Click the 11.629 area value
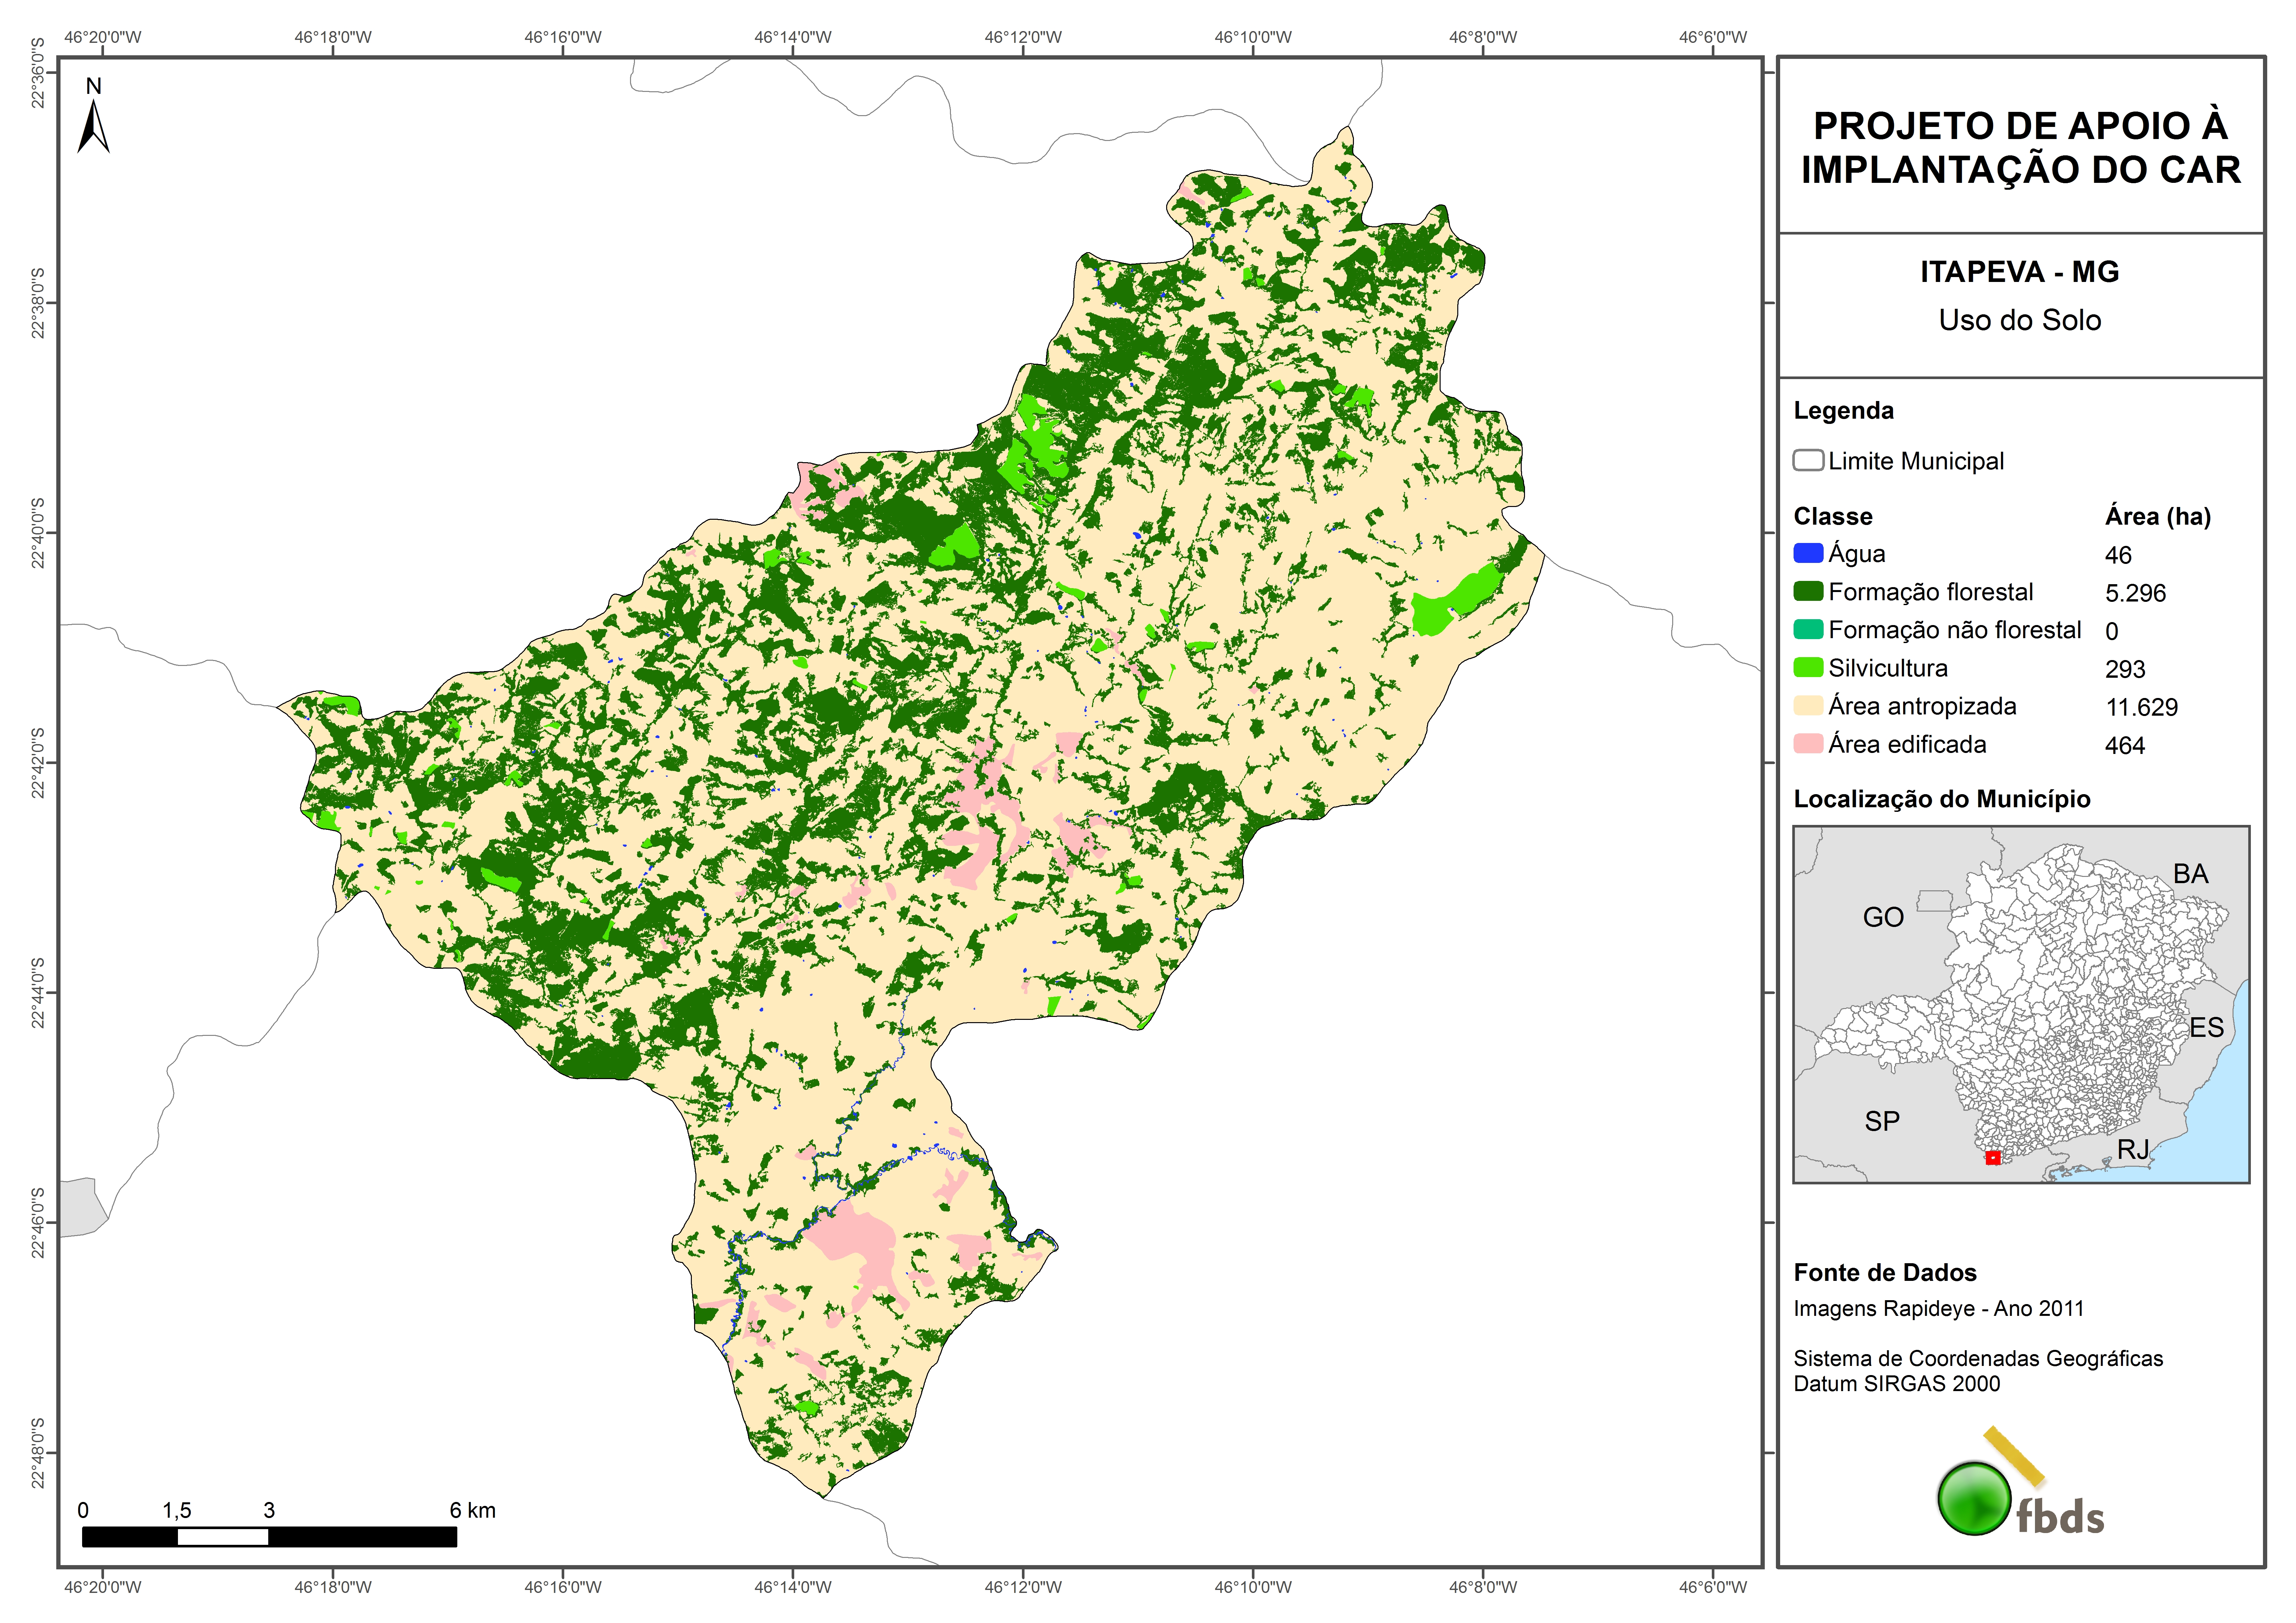 (x=2141, y=707)
